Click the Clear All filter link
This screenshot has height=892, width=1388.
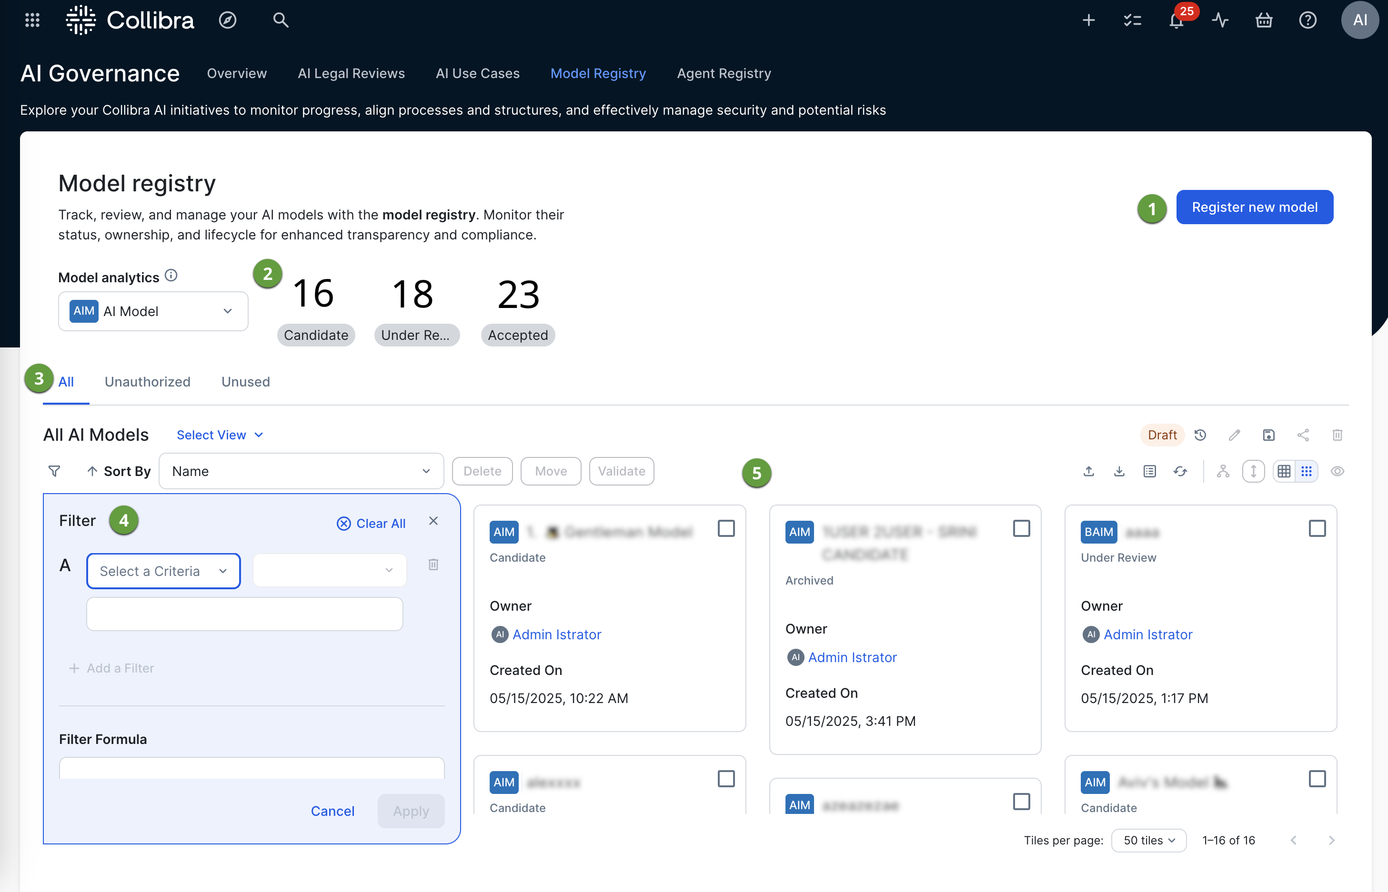coord(371,524)
